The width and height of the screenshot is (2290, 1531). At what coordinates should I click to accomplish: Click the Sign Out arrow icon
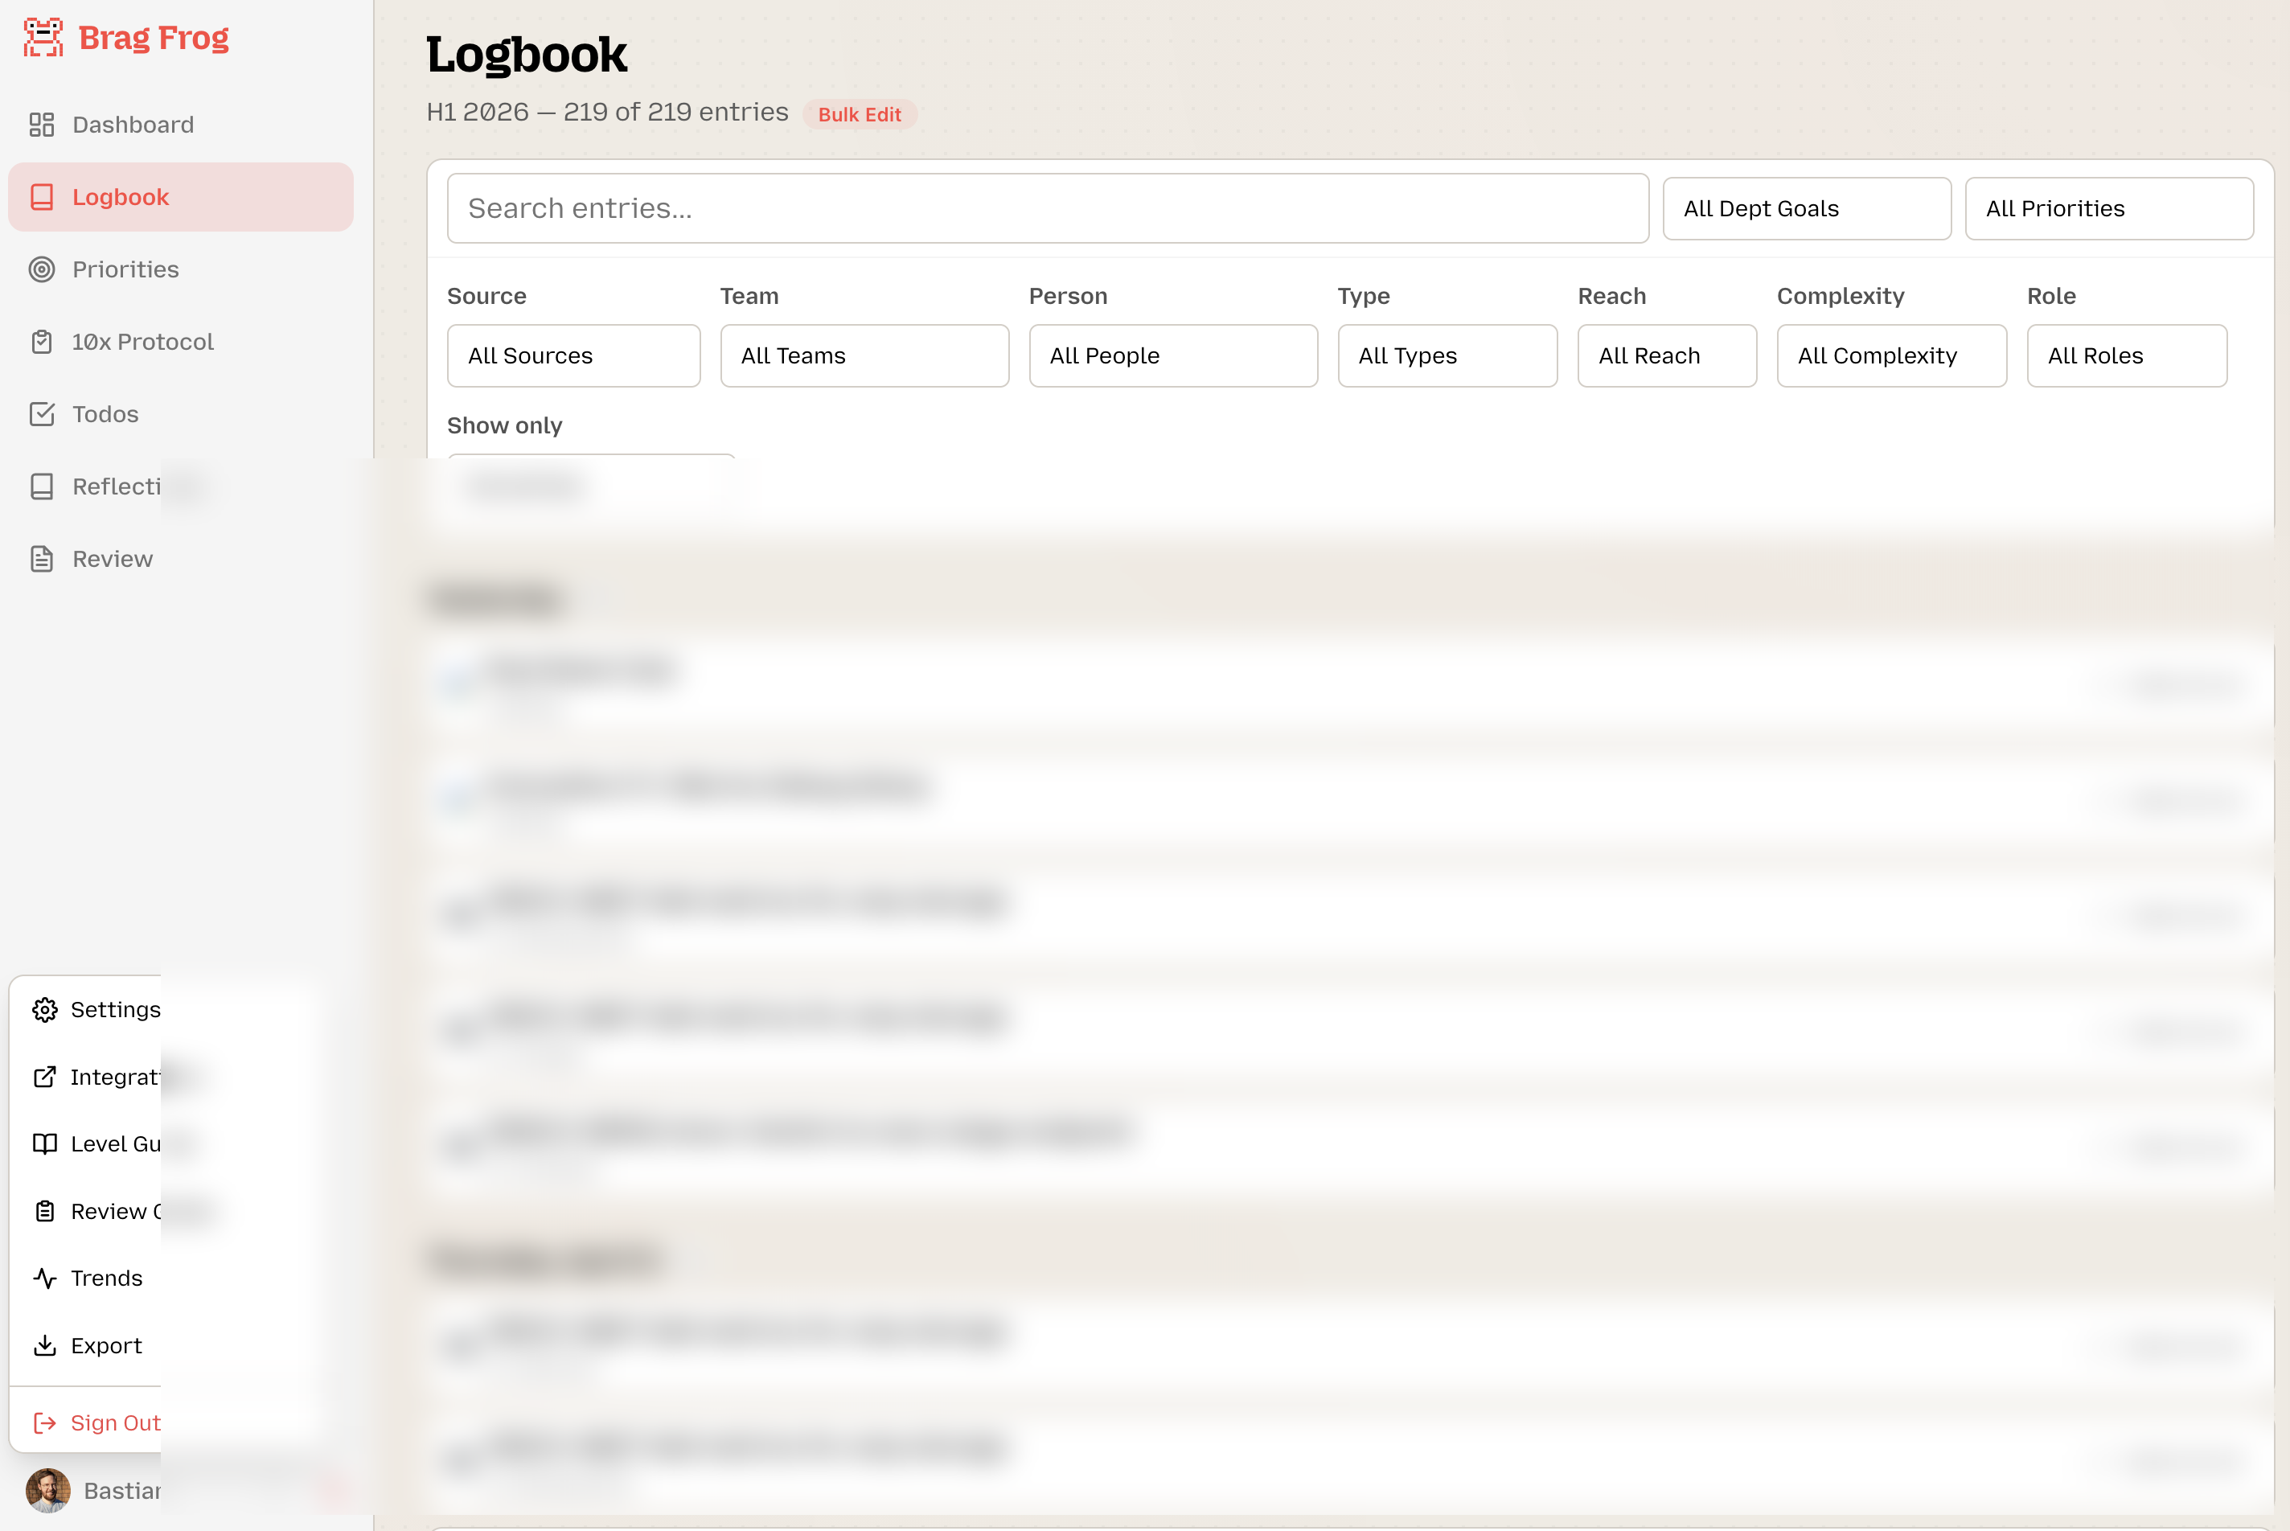pyautogui.click(x=45, y=1422)
